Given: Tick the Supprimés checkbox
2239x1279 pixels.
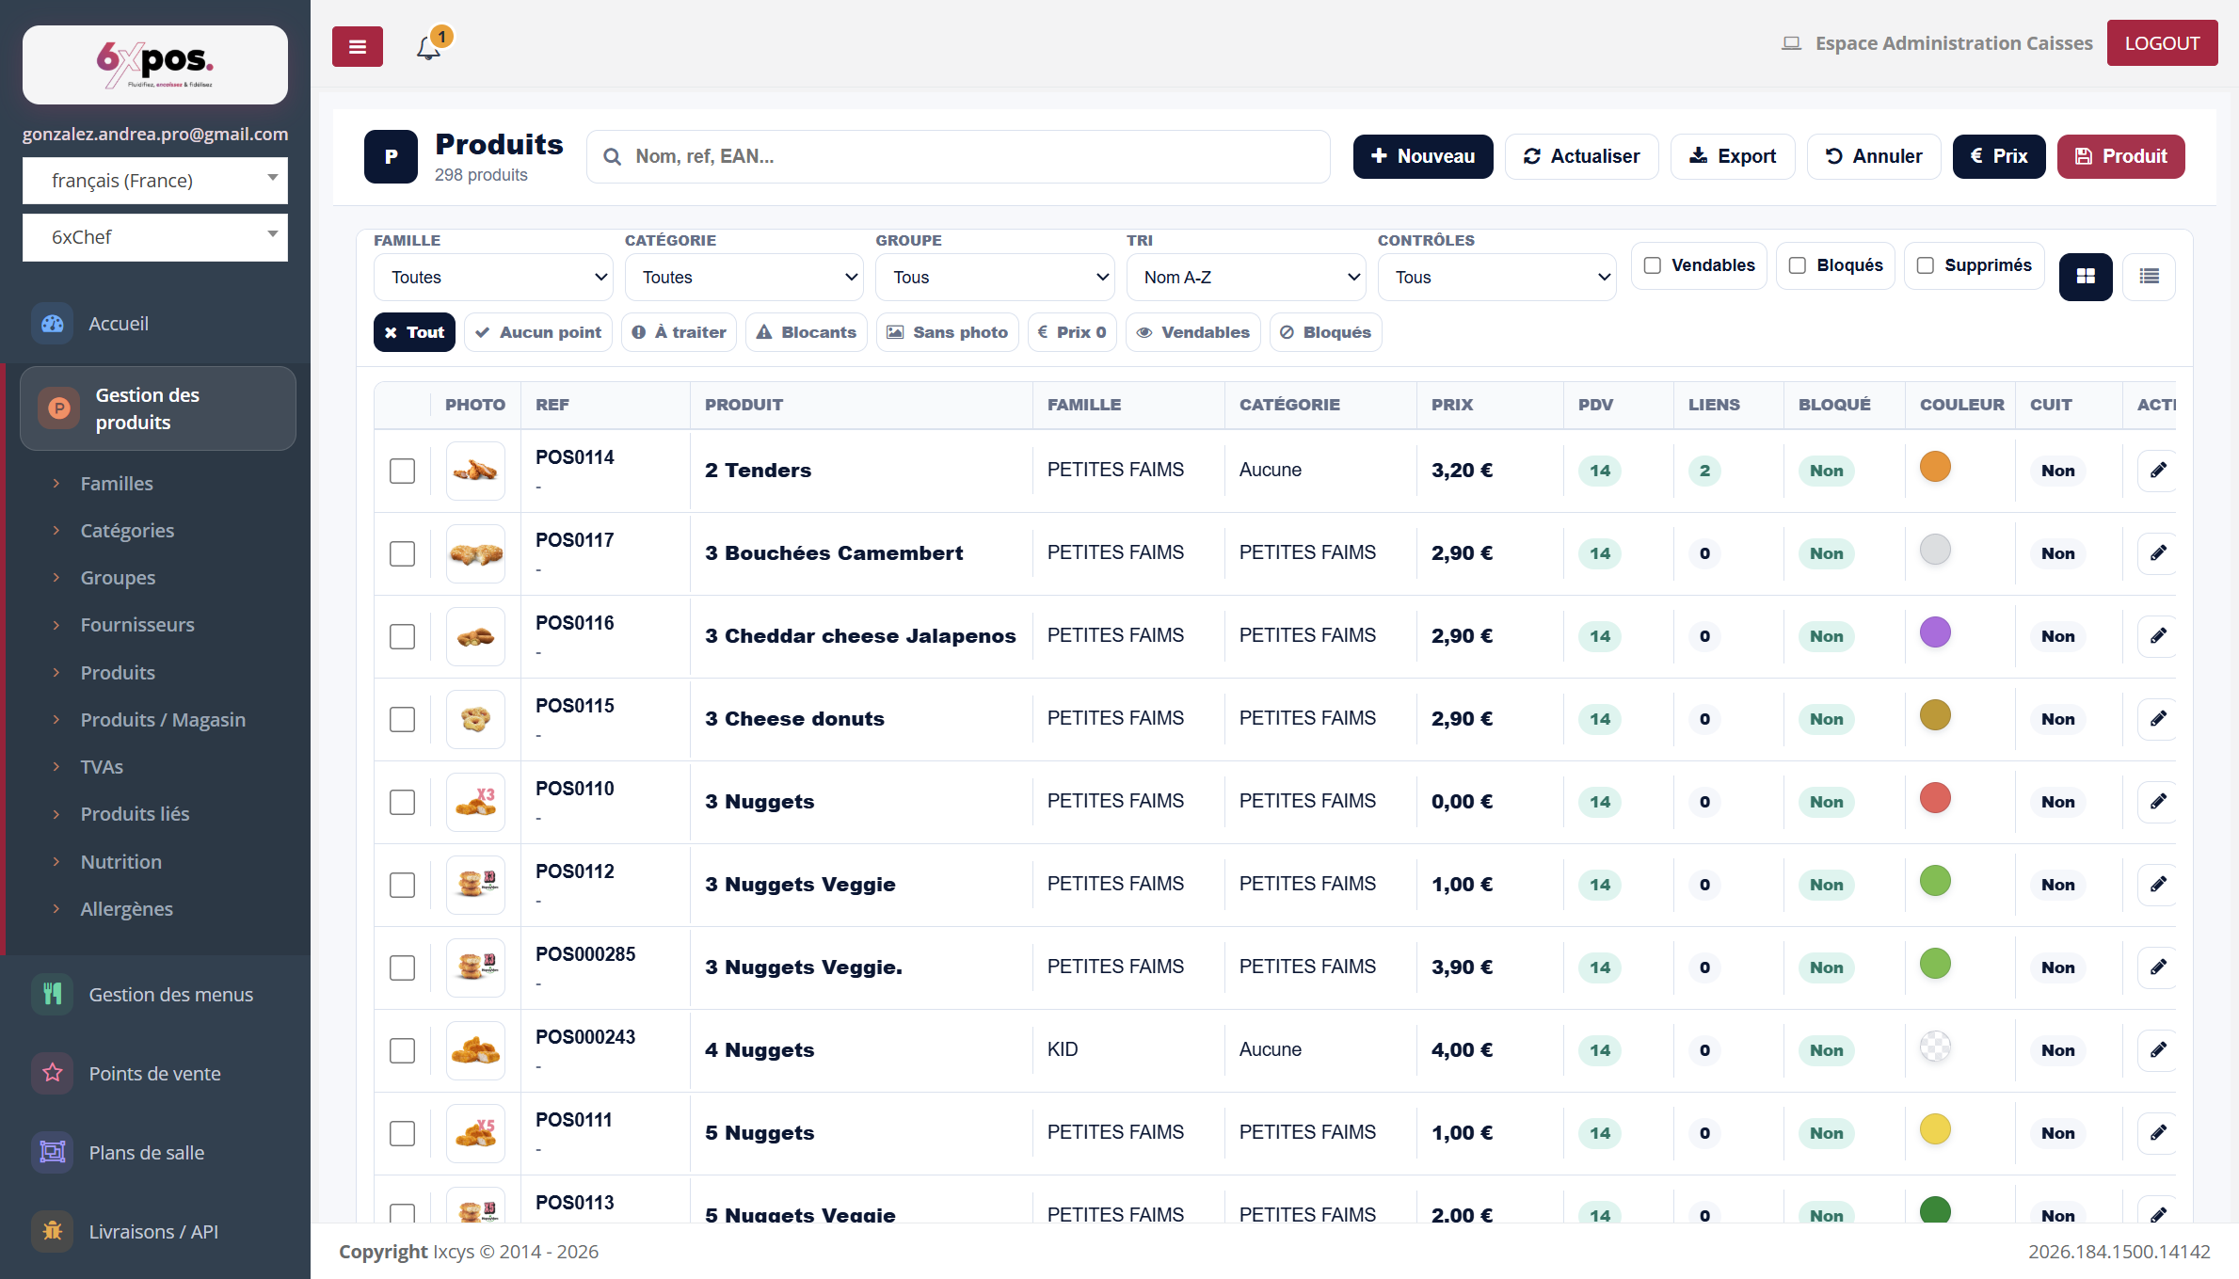Looking at the screenshot, I should (x=1926, y=265).
